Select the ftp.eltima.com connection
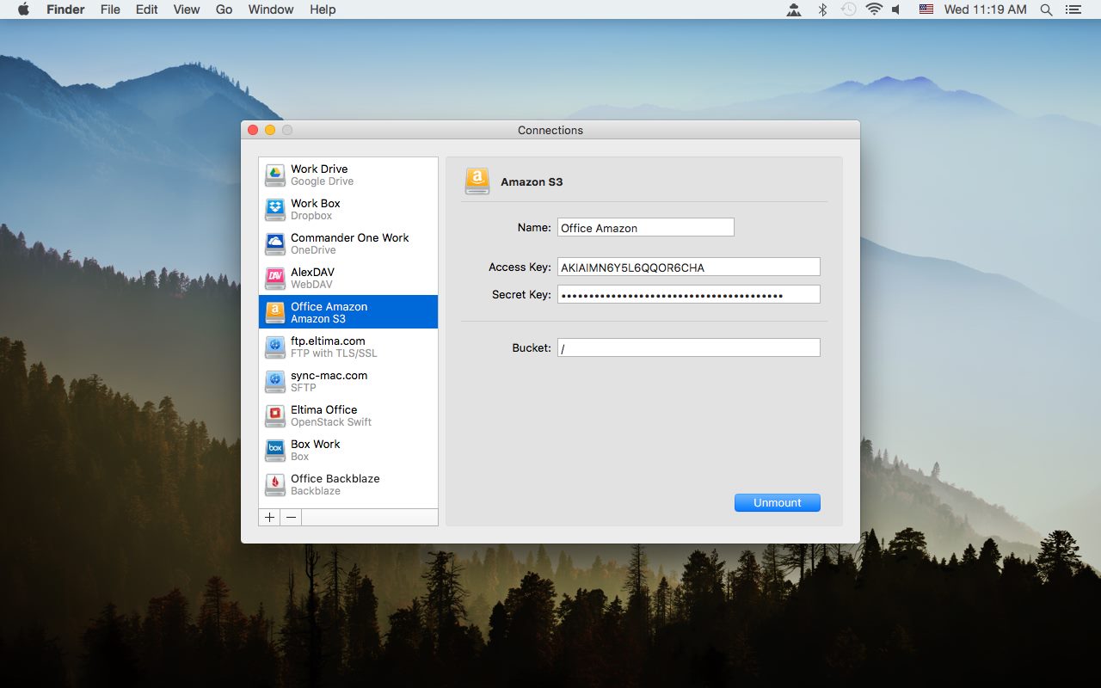Screen dimensions: 1101x688 [x=348, y=347]
